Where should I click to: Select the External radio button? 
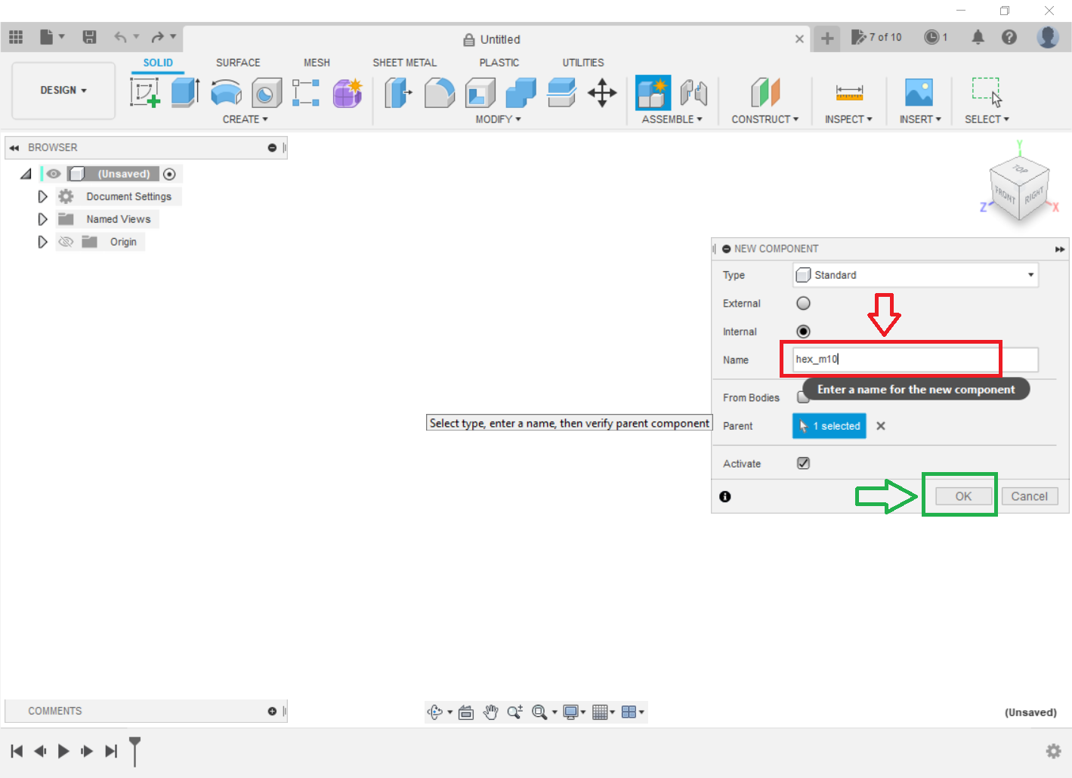pyautogui.click(x=803, y=303)
